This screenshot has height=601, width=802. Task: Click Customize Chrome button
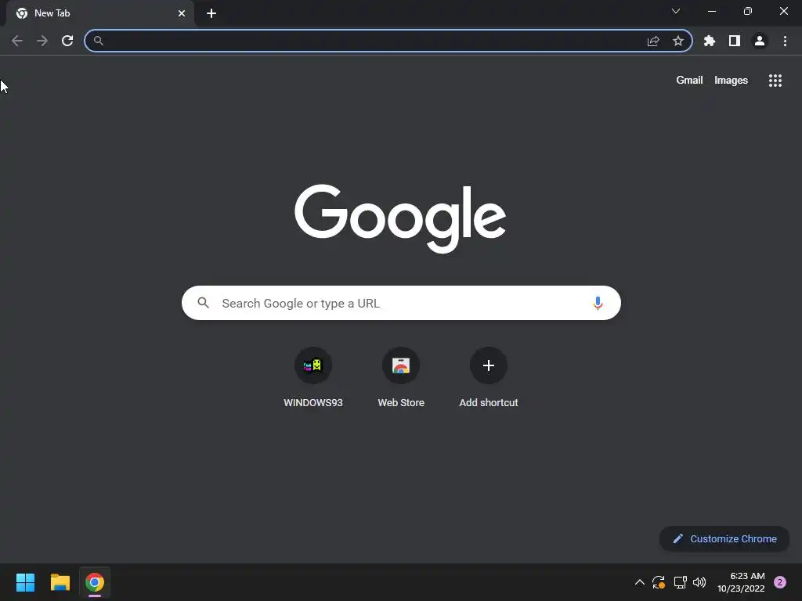[724, 538]
